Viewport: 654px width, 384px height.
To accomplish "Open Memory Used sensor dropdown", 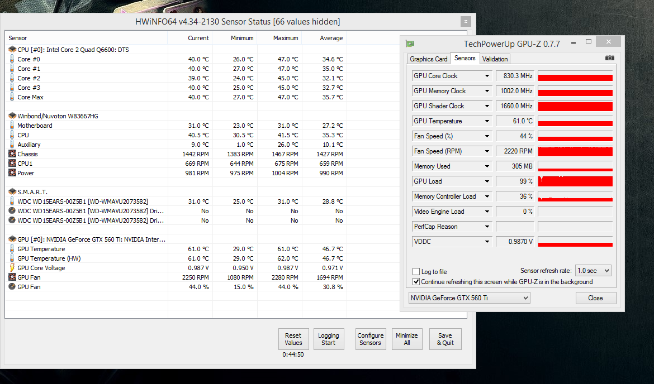I will 487,166.
